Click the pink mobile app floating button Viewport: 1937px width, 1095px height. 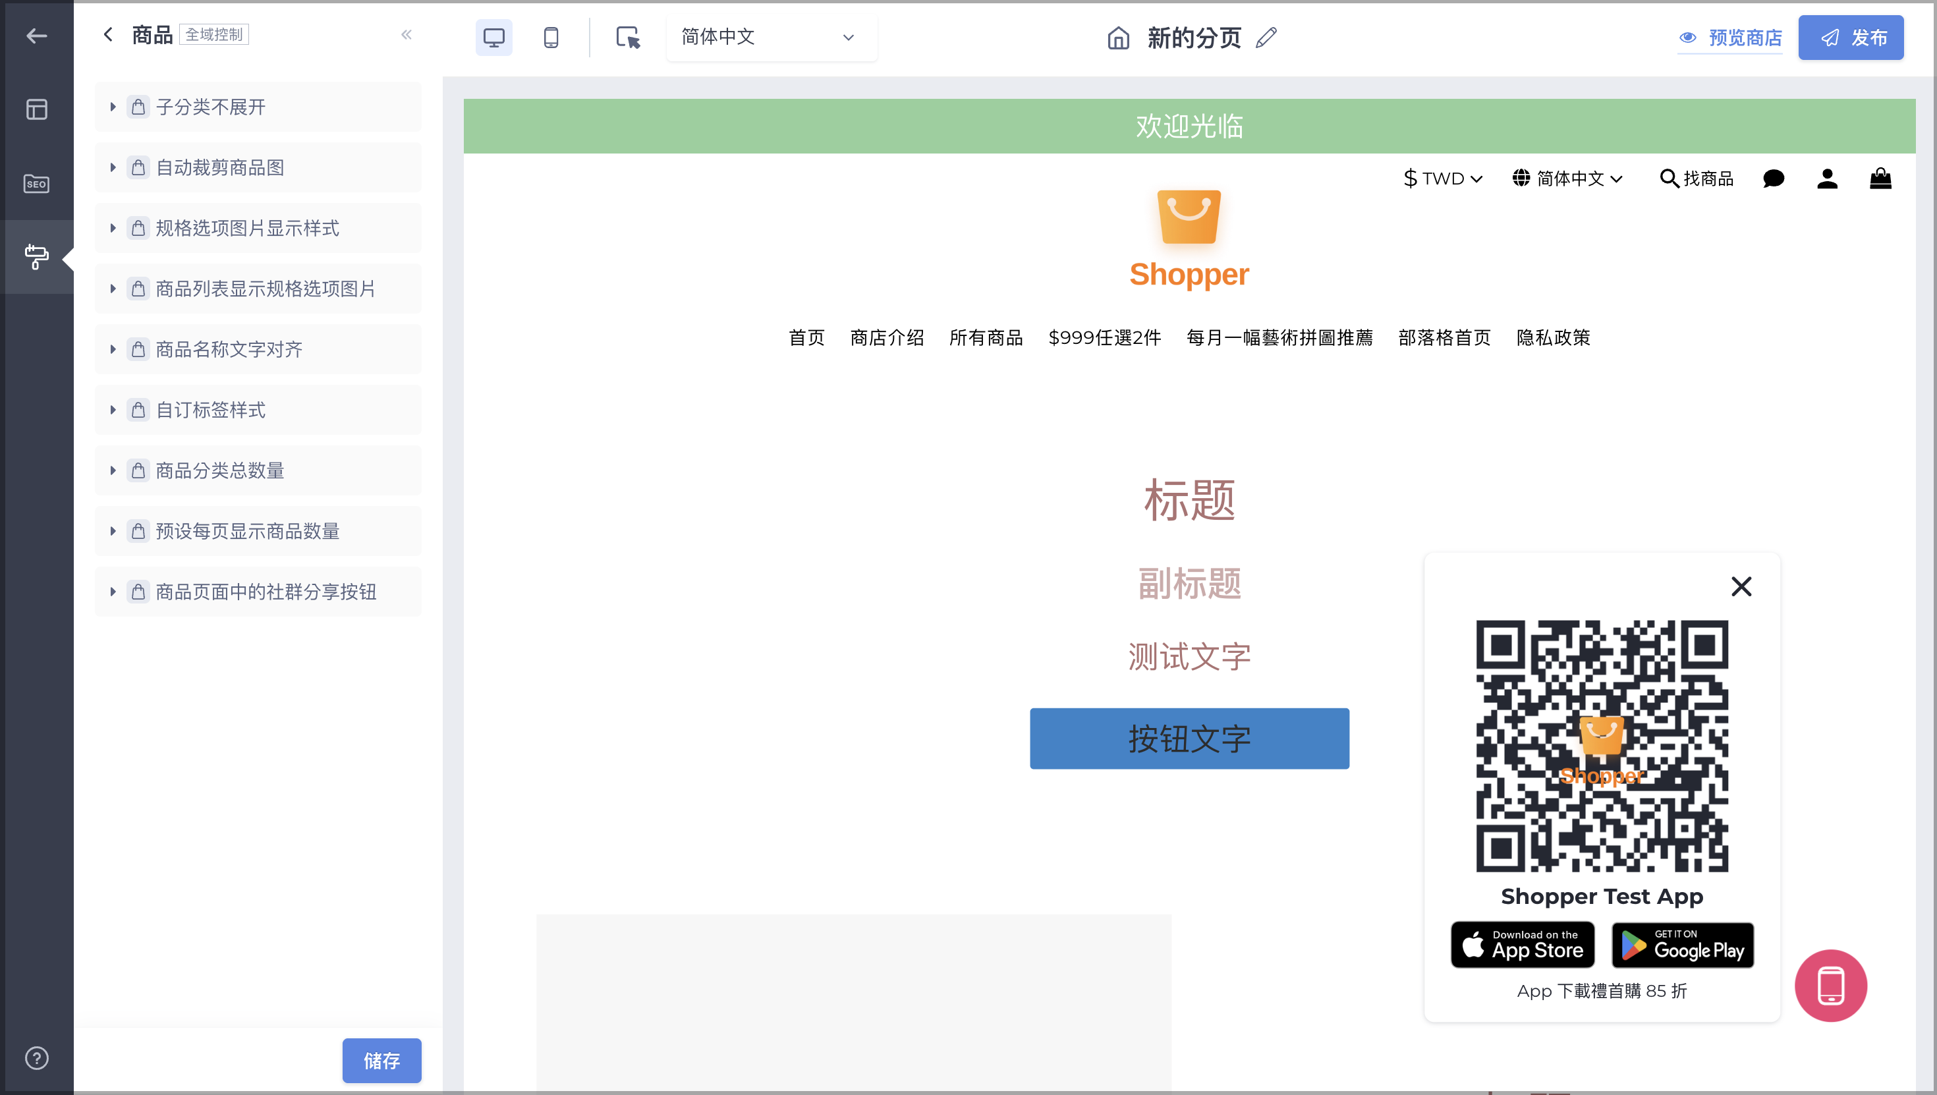(1831, 986)
